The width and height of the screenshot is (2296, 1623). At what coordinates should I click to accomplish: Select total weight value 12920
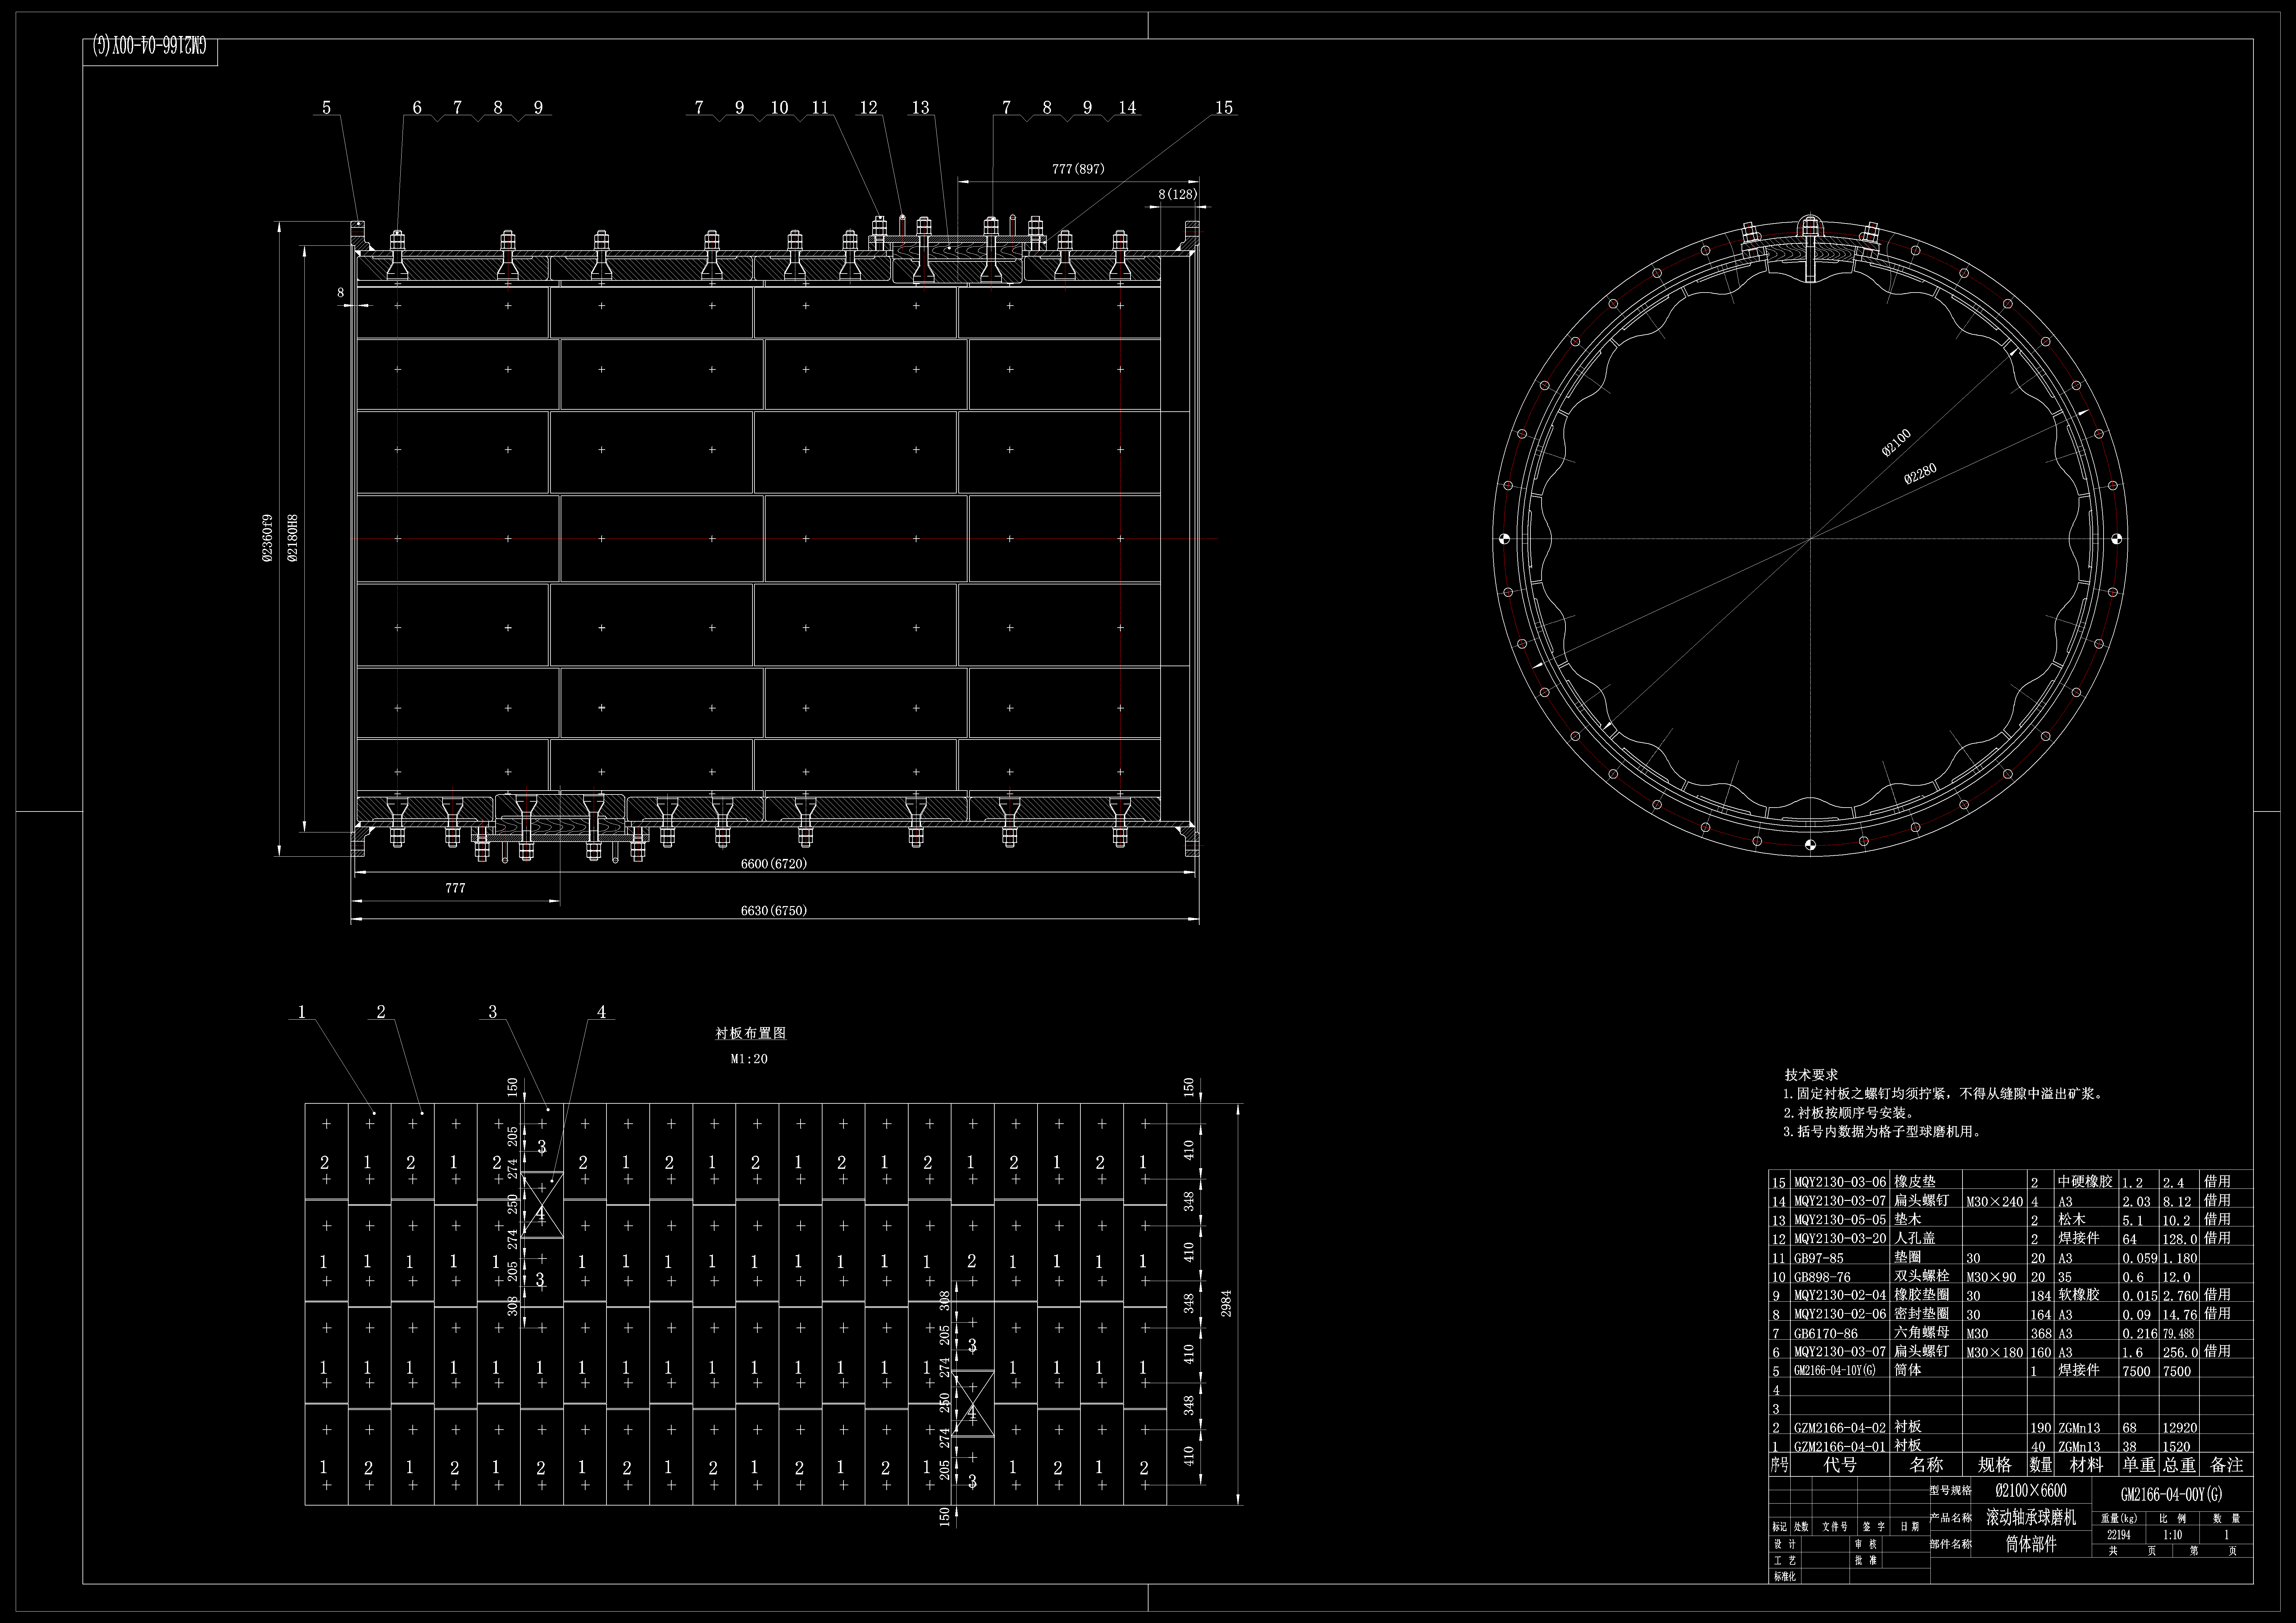pyautogui.click(x=2180, y=1428)
